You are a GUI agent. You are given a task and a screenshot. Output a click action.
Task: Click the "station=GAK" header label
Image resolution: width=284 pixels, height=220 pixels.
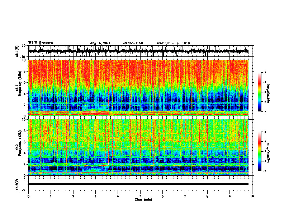[x=133, y=43]
